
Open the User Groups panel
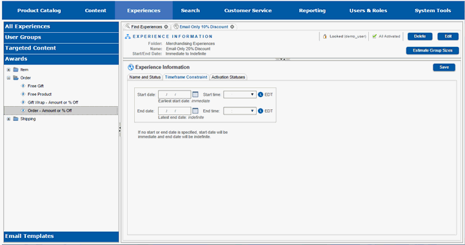(61, 37)
